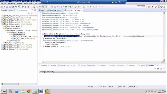Select Z_FS_GL_ACCOUNT_COMP in the project tree
The width and height of the screenshot is (167, 94).
coord(23,37)
